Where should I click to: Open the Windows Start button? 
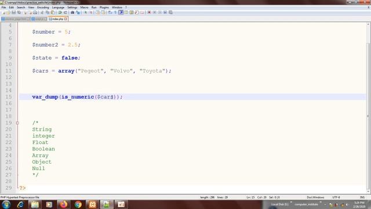click(6, 204)
